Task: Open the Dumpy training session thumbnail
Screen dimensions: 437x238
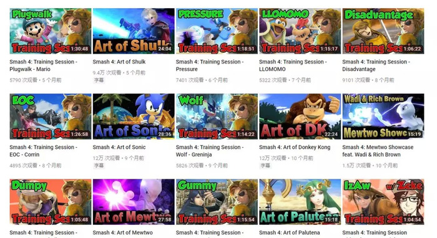Action: (x=51, y=202)
